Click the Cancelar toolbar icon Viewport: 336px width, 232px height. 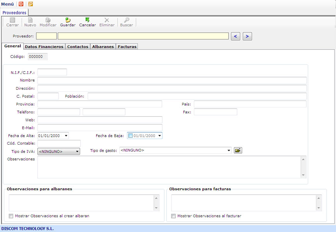pos(87,20)
